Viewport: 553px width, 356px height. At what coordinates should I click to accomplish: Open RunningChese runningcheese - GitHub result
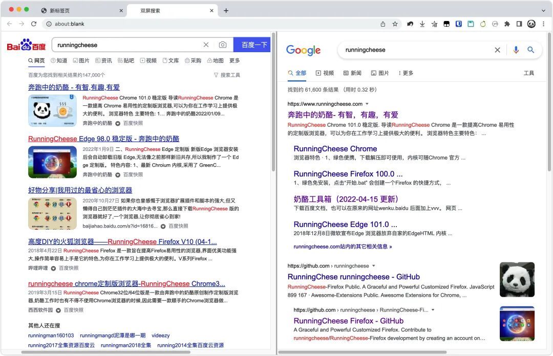click(x=354, y=277)
